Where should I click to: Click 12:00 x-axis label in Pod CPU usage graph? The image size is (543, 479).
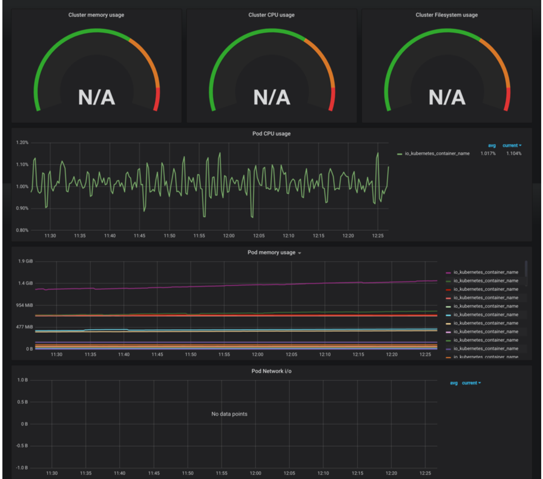pos(229,236)
